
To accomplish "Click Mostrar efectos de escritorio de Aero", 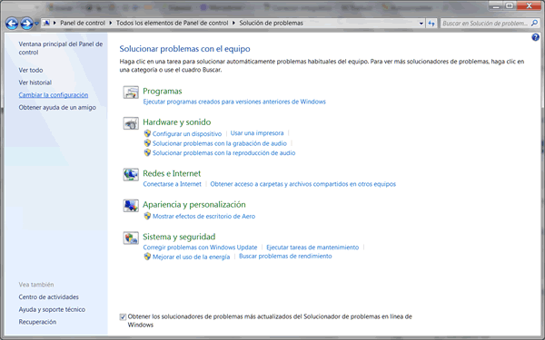I will pos(204,216).
